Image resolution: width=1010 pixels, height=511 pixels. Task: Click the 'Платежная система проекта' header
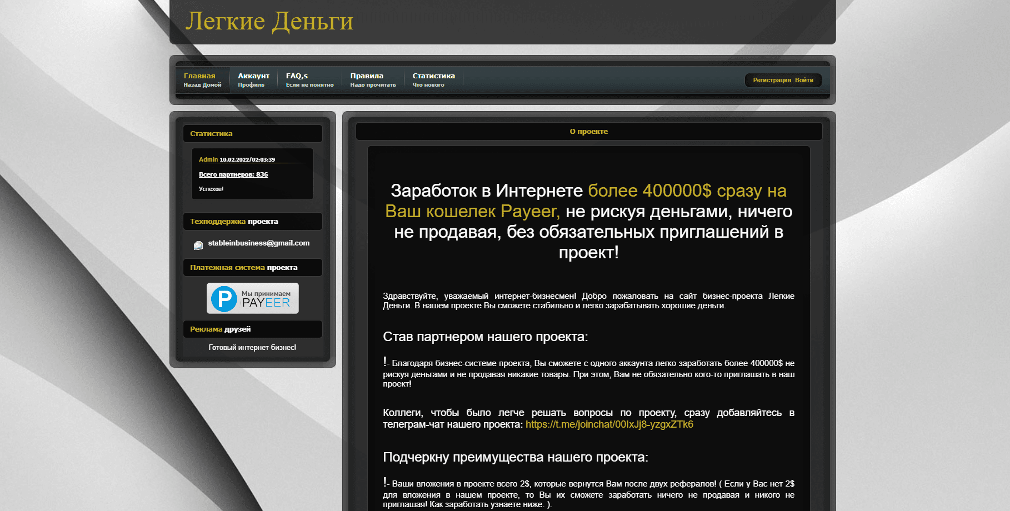[x=243, y=267]
